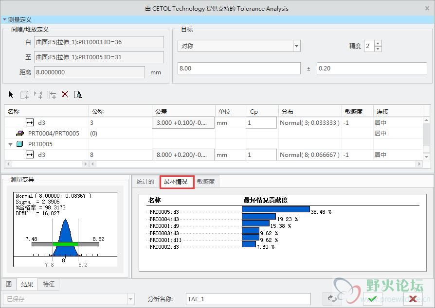
Task: Click the PRT0004/PRT0005 interface icon
Action: [x=20, y=133]
